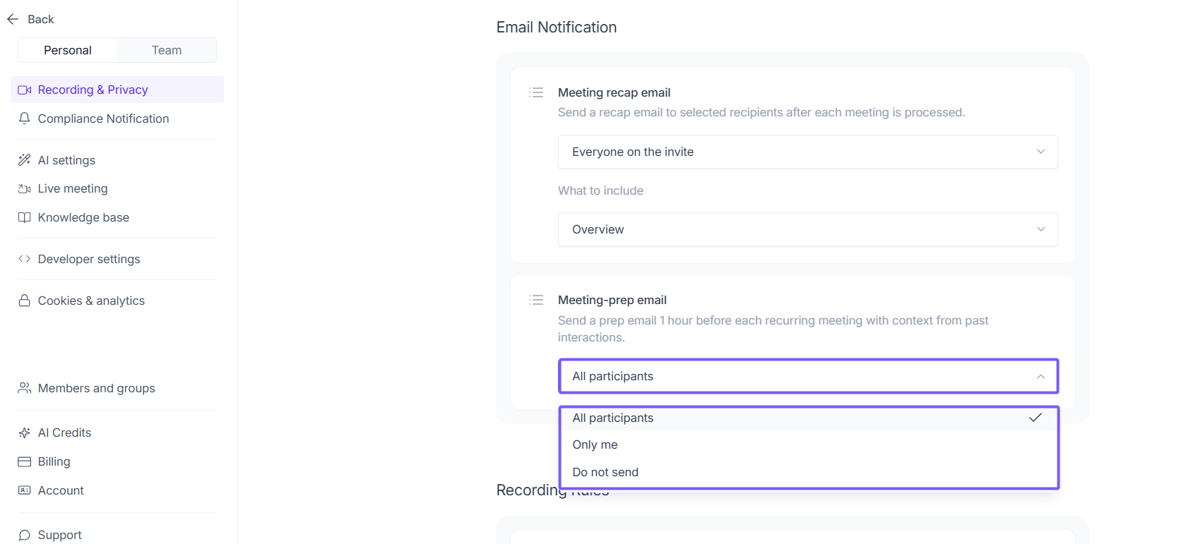Select the Only me option
Screen dimensions: 1191x544
(x=595, y=445)
